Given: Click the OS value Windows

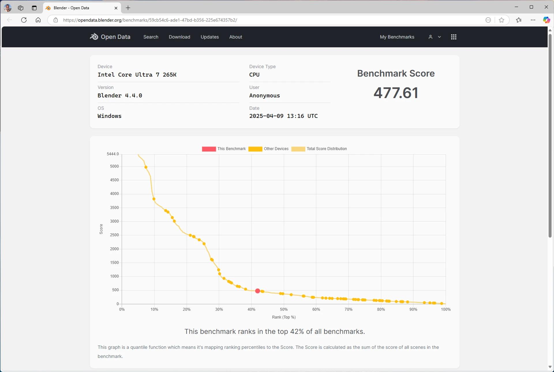Looking at the screenshot, I should coord(109,116).
